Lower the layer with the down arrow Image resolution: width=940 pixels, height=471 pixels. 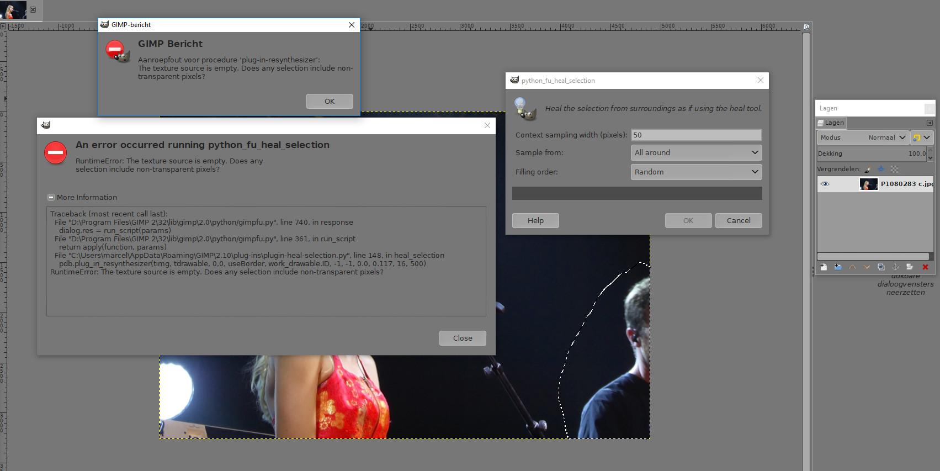pos(867,267)
